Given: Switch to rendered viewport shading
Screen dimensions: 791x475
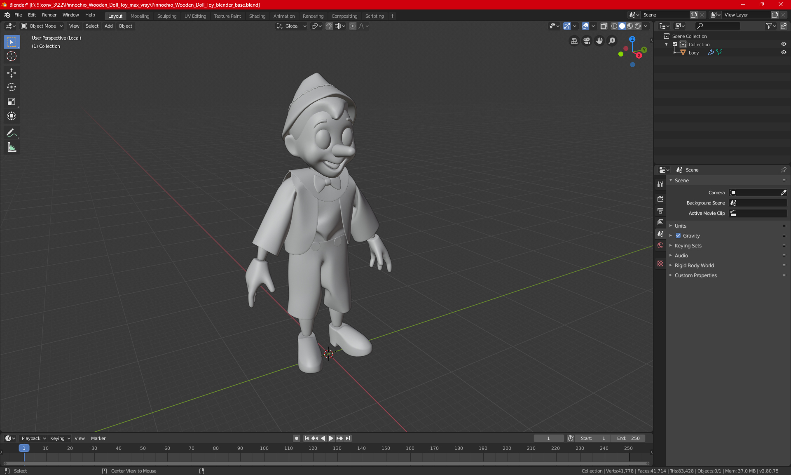Looking at the screenshot, I should (x=638, y=26).
